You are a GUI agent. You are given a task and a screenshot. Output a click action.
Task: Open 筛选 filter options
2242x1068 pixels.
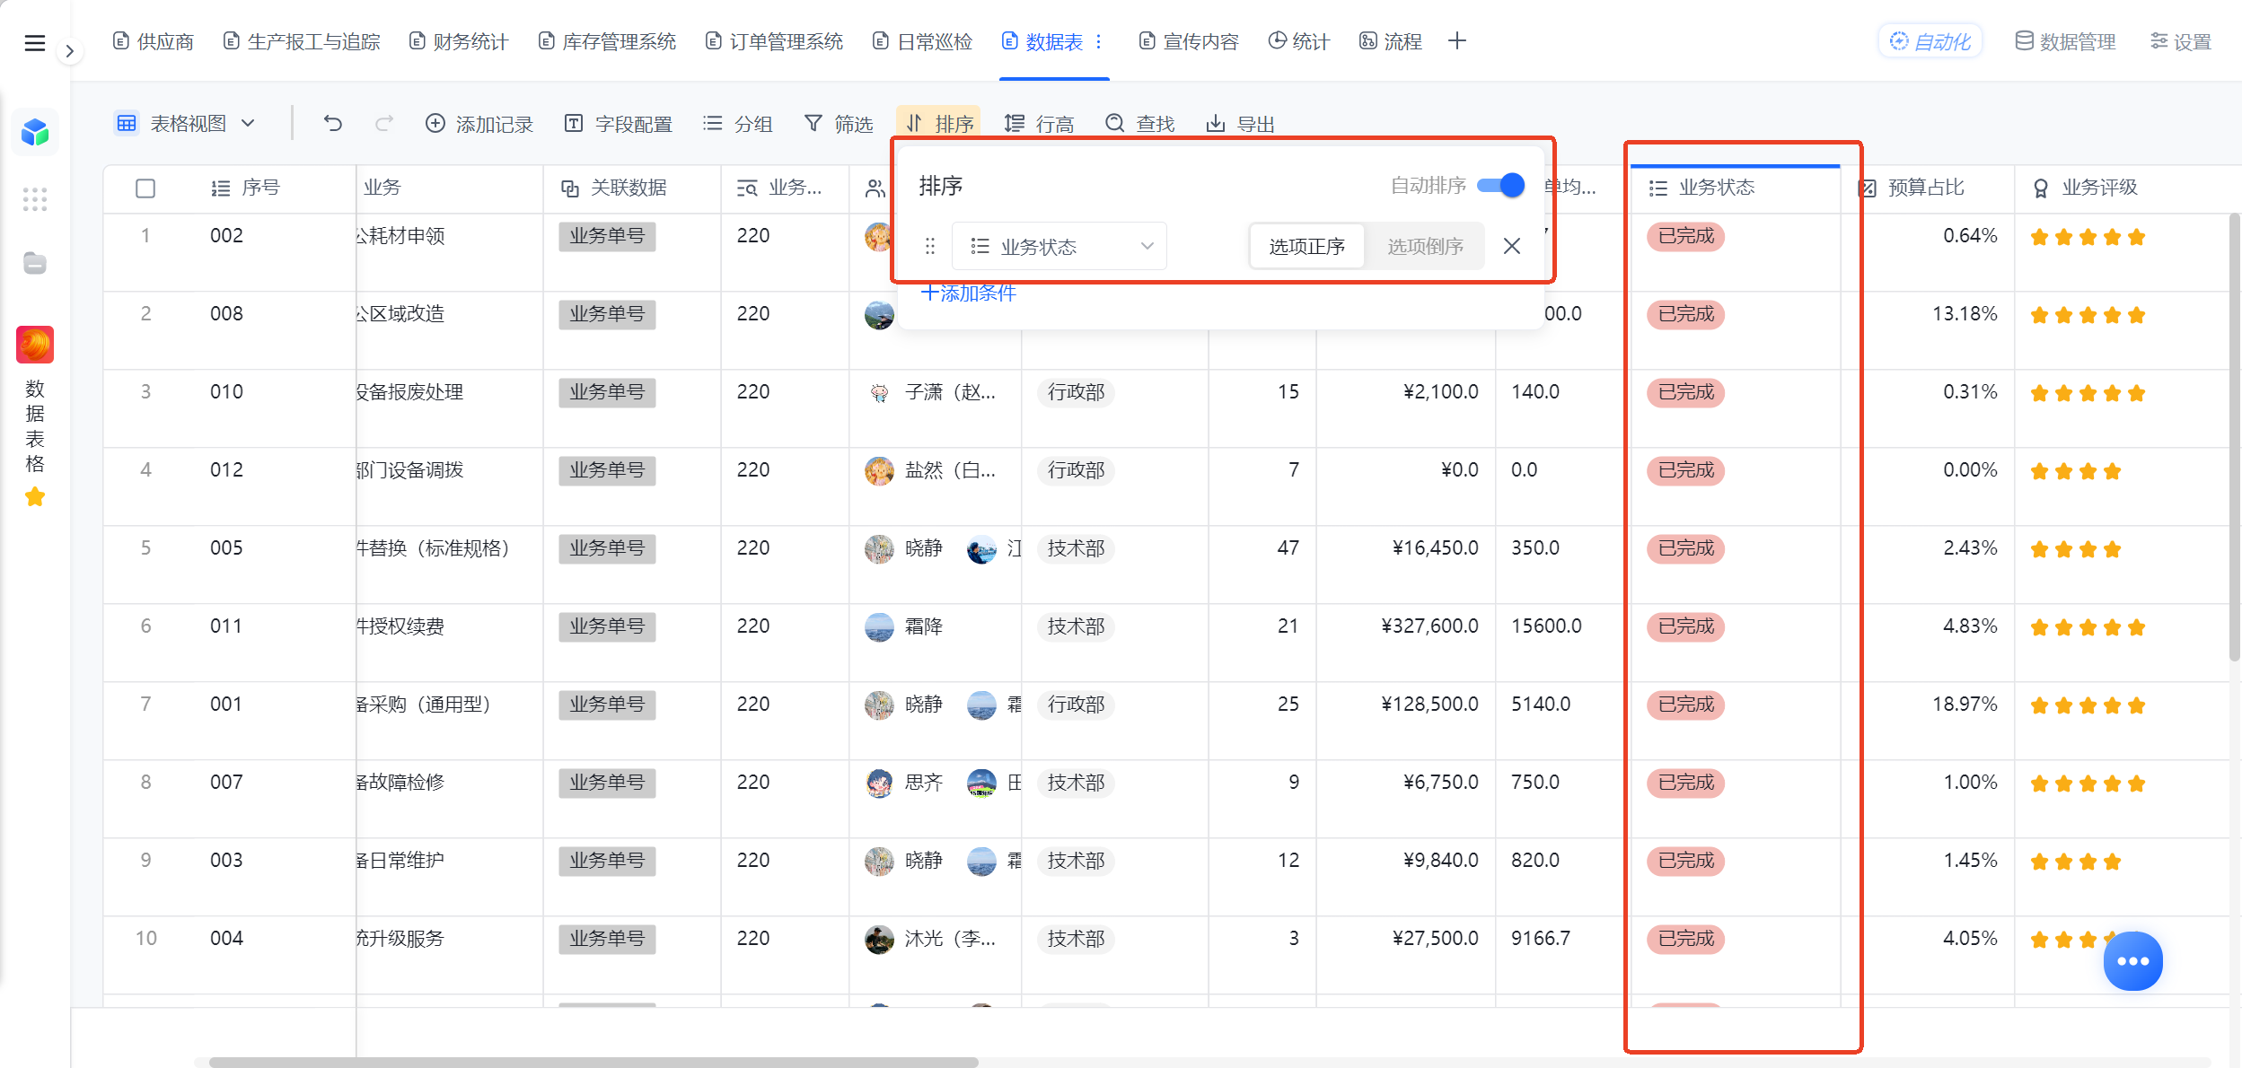click(x=839, y=123)
